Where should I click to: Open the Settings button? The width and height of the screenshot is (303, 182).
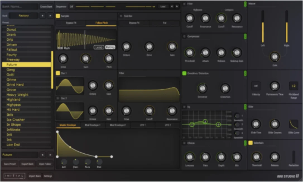click(48, 176)
